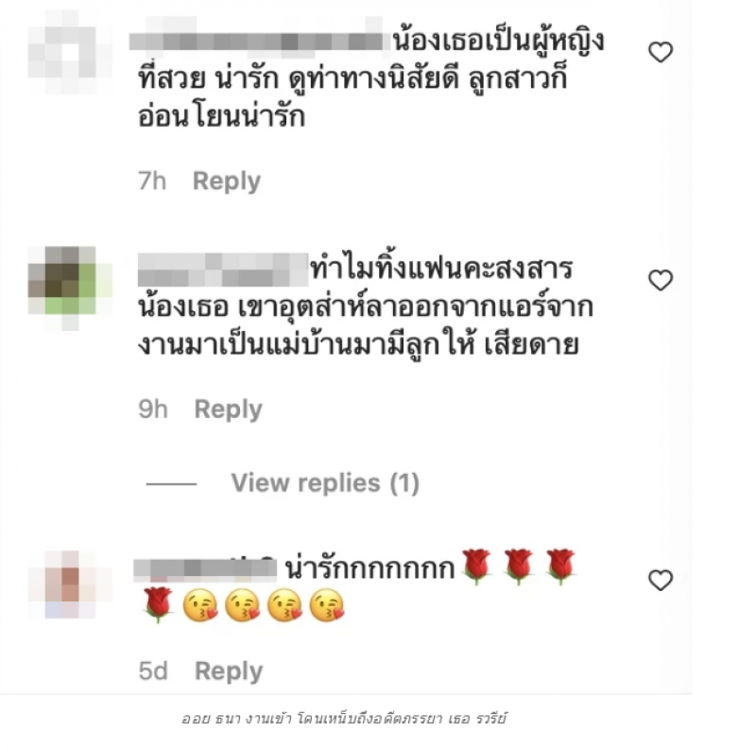Reply to the 9h comment
This screenshot has width=756, height=749.
pos(228,409)
